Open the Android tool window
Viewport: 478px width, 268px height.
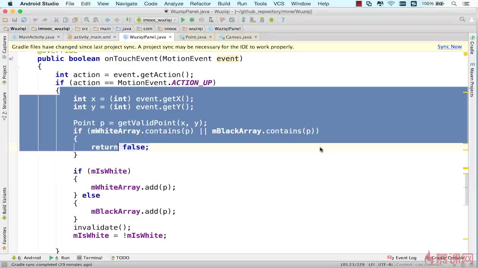[x=26, y=258]
